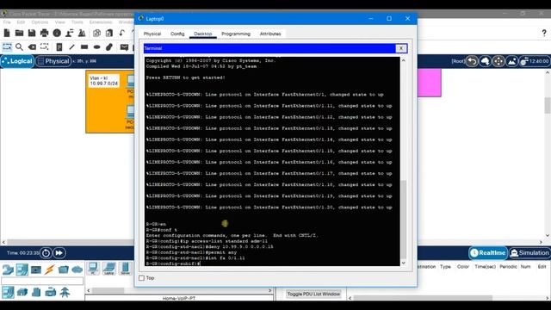Image resolution: width=551 pixels, height=310 pixels.
Task: Switch to Physical workspace view
Action: (53, 61)
